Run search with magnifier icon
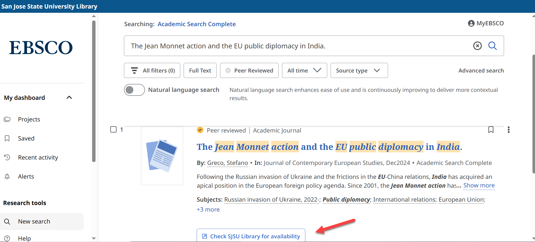 pos(492,46)
